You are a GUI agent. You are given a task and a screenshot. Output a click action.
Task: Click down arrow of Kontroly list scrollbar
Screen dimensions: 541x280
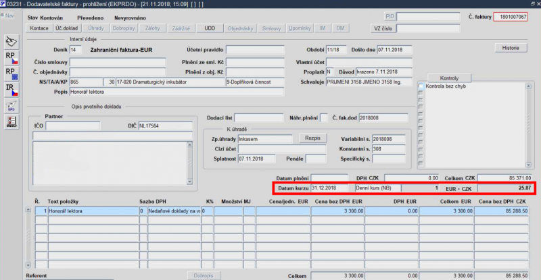[528, 165]
